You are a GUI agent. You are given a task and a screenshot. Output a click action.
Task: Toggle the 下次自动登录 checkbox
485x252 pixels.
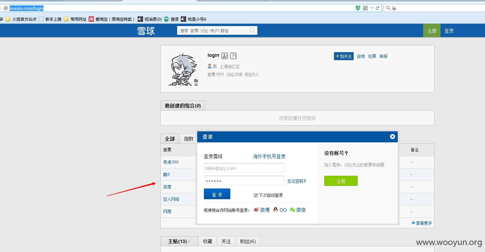[x=256, y=195]
